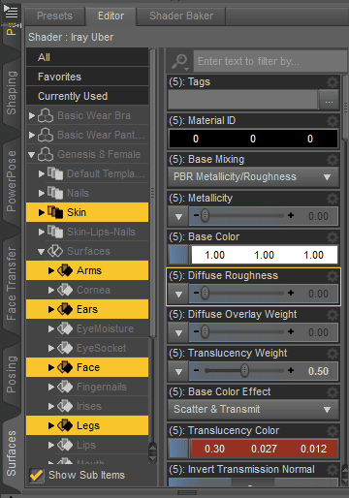Click the white Base Color swatch
This screenshot has height=498, width=349.
265,255
